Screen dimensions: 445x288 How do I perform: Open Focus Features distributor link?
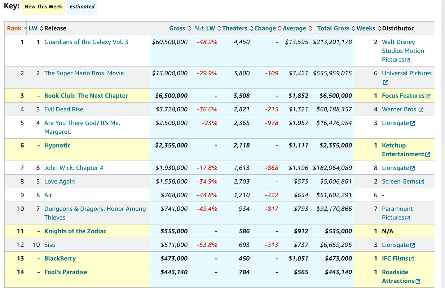[x=403, y=96]
